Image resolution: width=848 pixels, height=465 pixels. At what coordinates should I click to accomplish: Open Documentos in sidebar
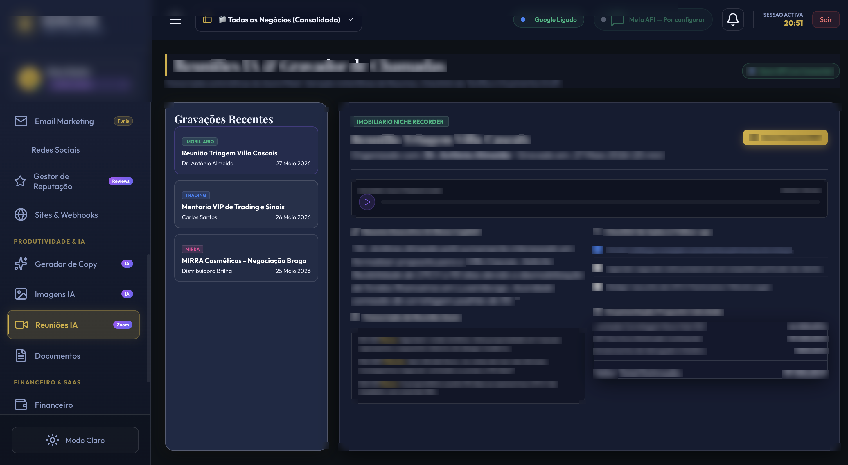tap(73, 356)
